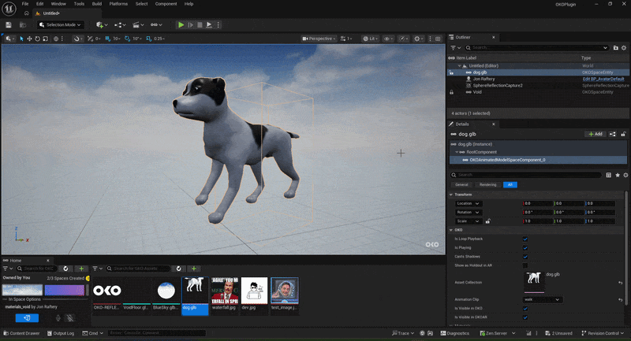
Task: Open Details panel settings gear
Action: point(625,175)
